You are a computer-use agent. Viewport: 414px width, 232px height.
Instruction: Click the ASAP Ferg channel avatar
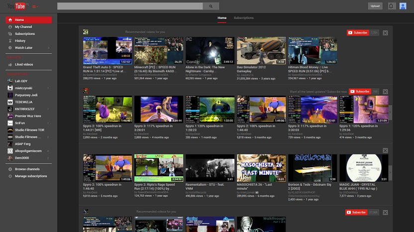pos(10,144)
